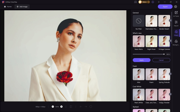The height and width of the screenshot is (112, 180).
Task: Choose the Border Desert filter
Action: tap(164, 21)
